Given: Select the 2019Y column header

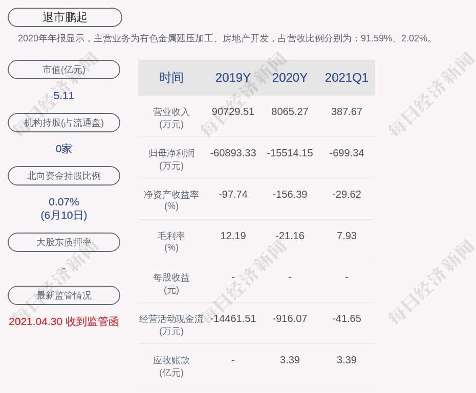Looking at the screenshot, I should coord(233,78).
